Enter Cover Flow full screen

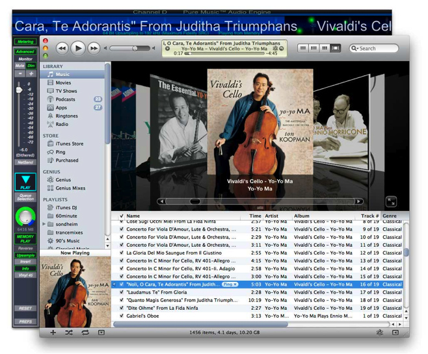(x=391, y=201)
